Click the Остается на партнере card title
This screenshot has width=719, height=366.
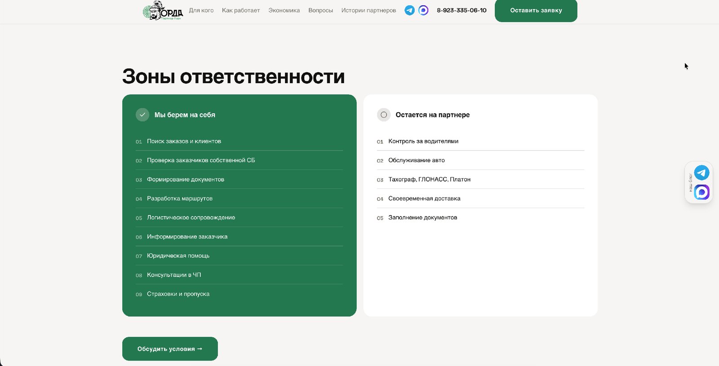[433, 115]
